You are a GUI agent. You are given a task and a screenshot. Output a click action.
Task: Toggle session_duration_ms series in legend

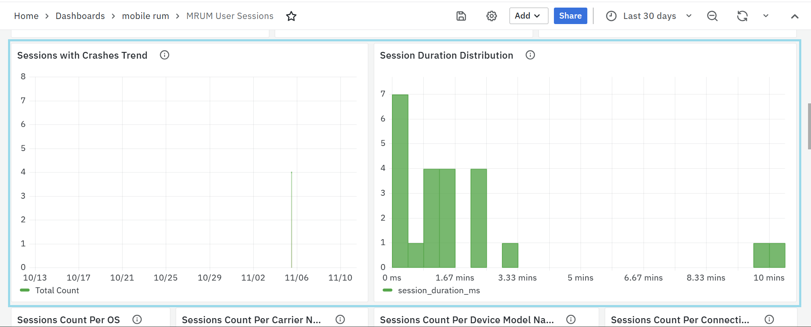point(438,290)
